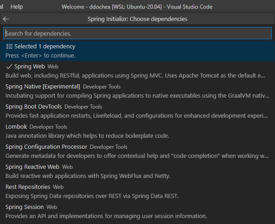Open the Help menu
The width and height of the screenshot is (275, 224).
16,7
